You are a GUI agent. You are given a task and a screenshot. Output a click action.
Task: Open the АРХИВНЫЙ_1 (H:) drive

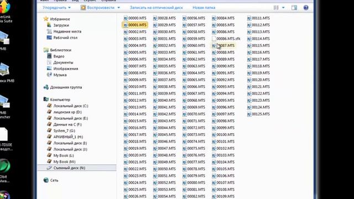tap(68, 137)
